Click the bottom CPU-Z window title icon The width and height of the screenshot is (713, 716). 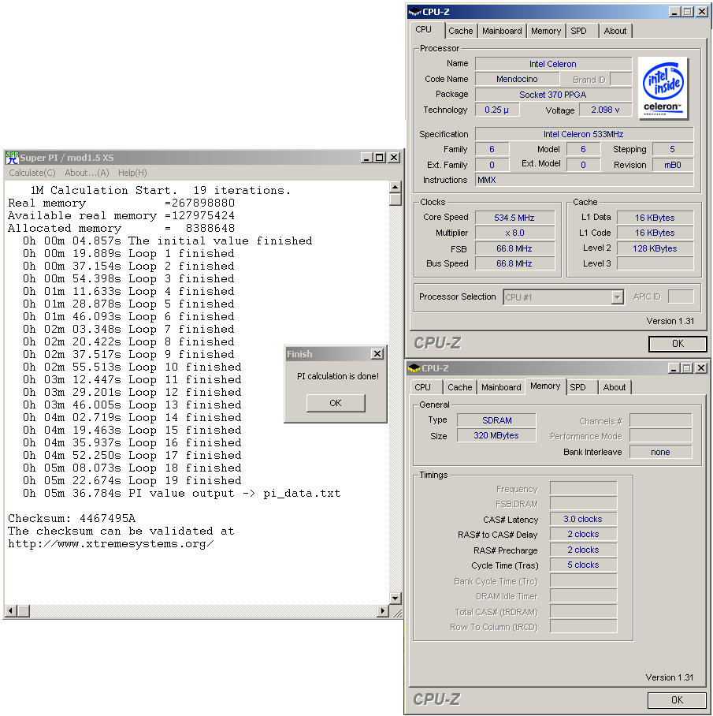(414, 367)
